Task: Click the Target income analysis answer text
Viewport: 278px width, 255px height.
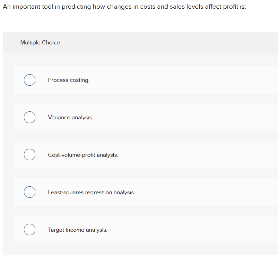Action: (78, 230)
